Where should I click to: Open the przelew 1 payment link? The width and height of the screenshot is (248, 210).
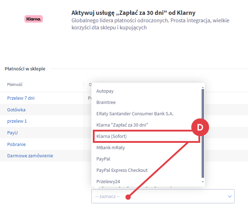[x=17, y=121]
